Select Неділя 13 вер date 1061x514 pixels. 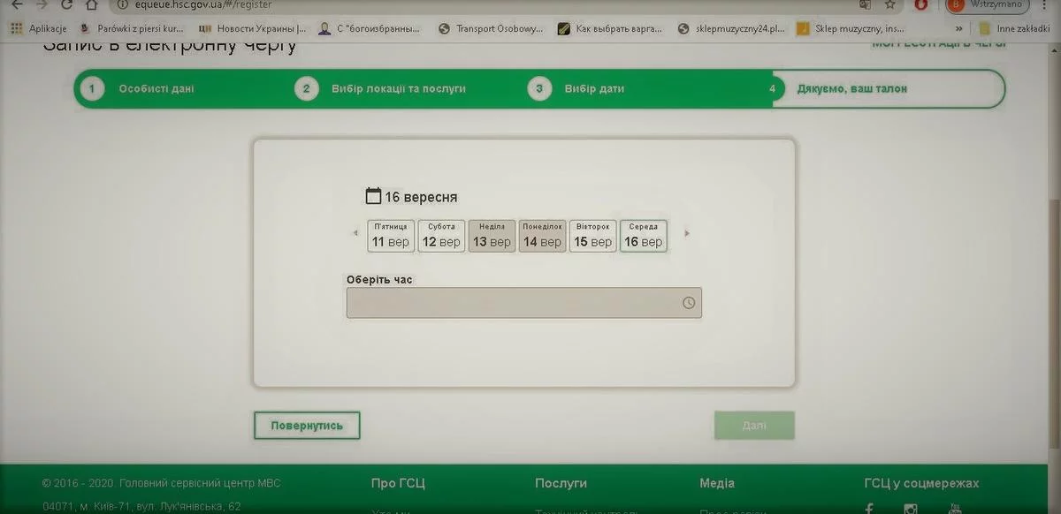point(492,236)
